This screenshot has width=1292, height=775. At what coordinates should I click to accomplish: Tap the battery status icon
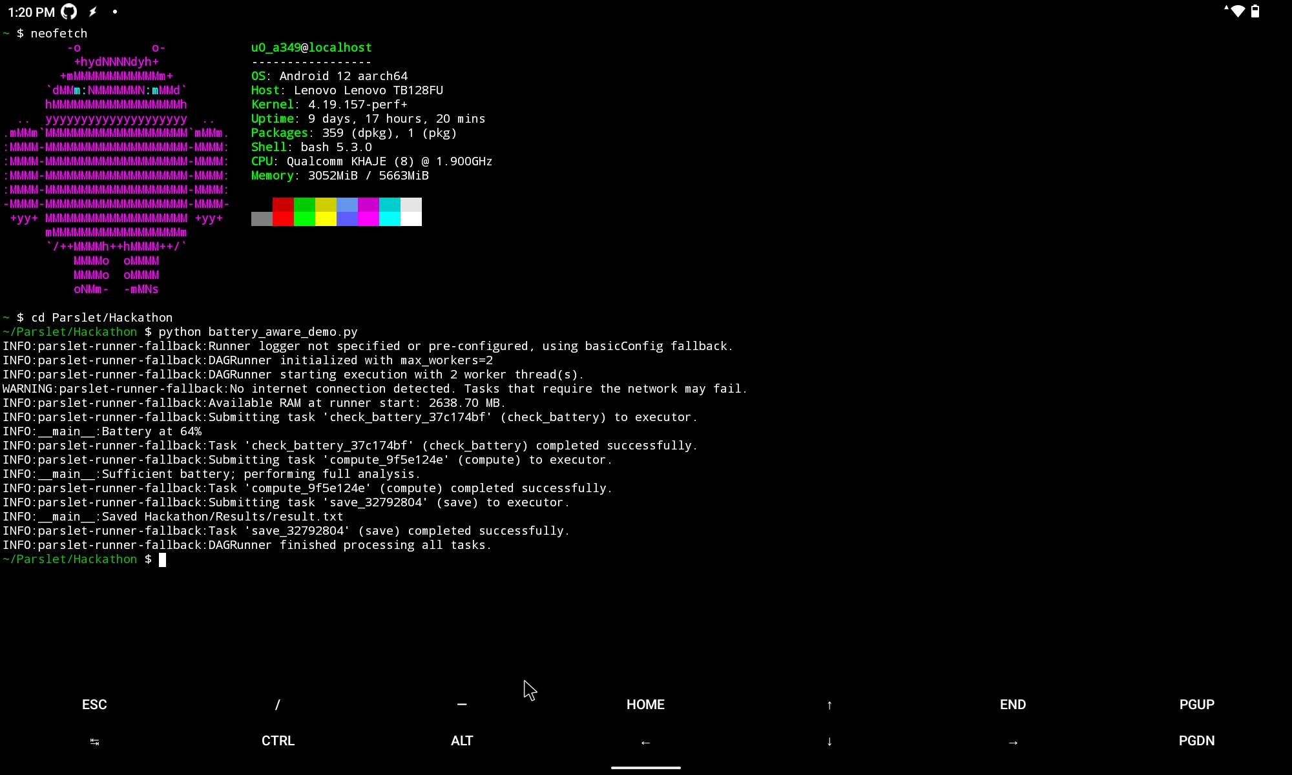click(x=1255, y=11)
